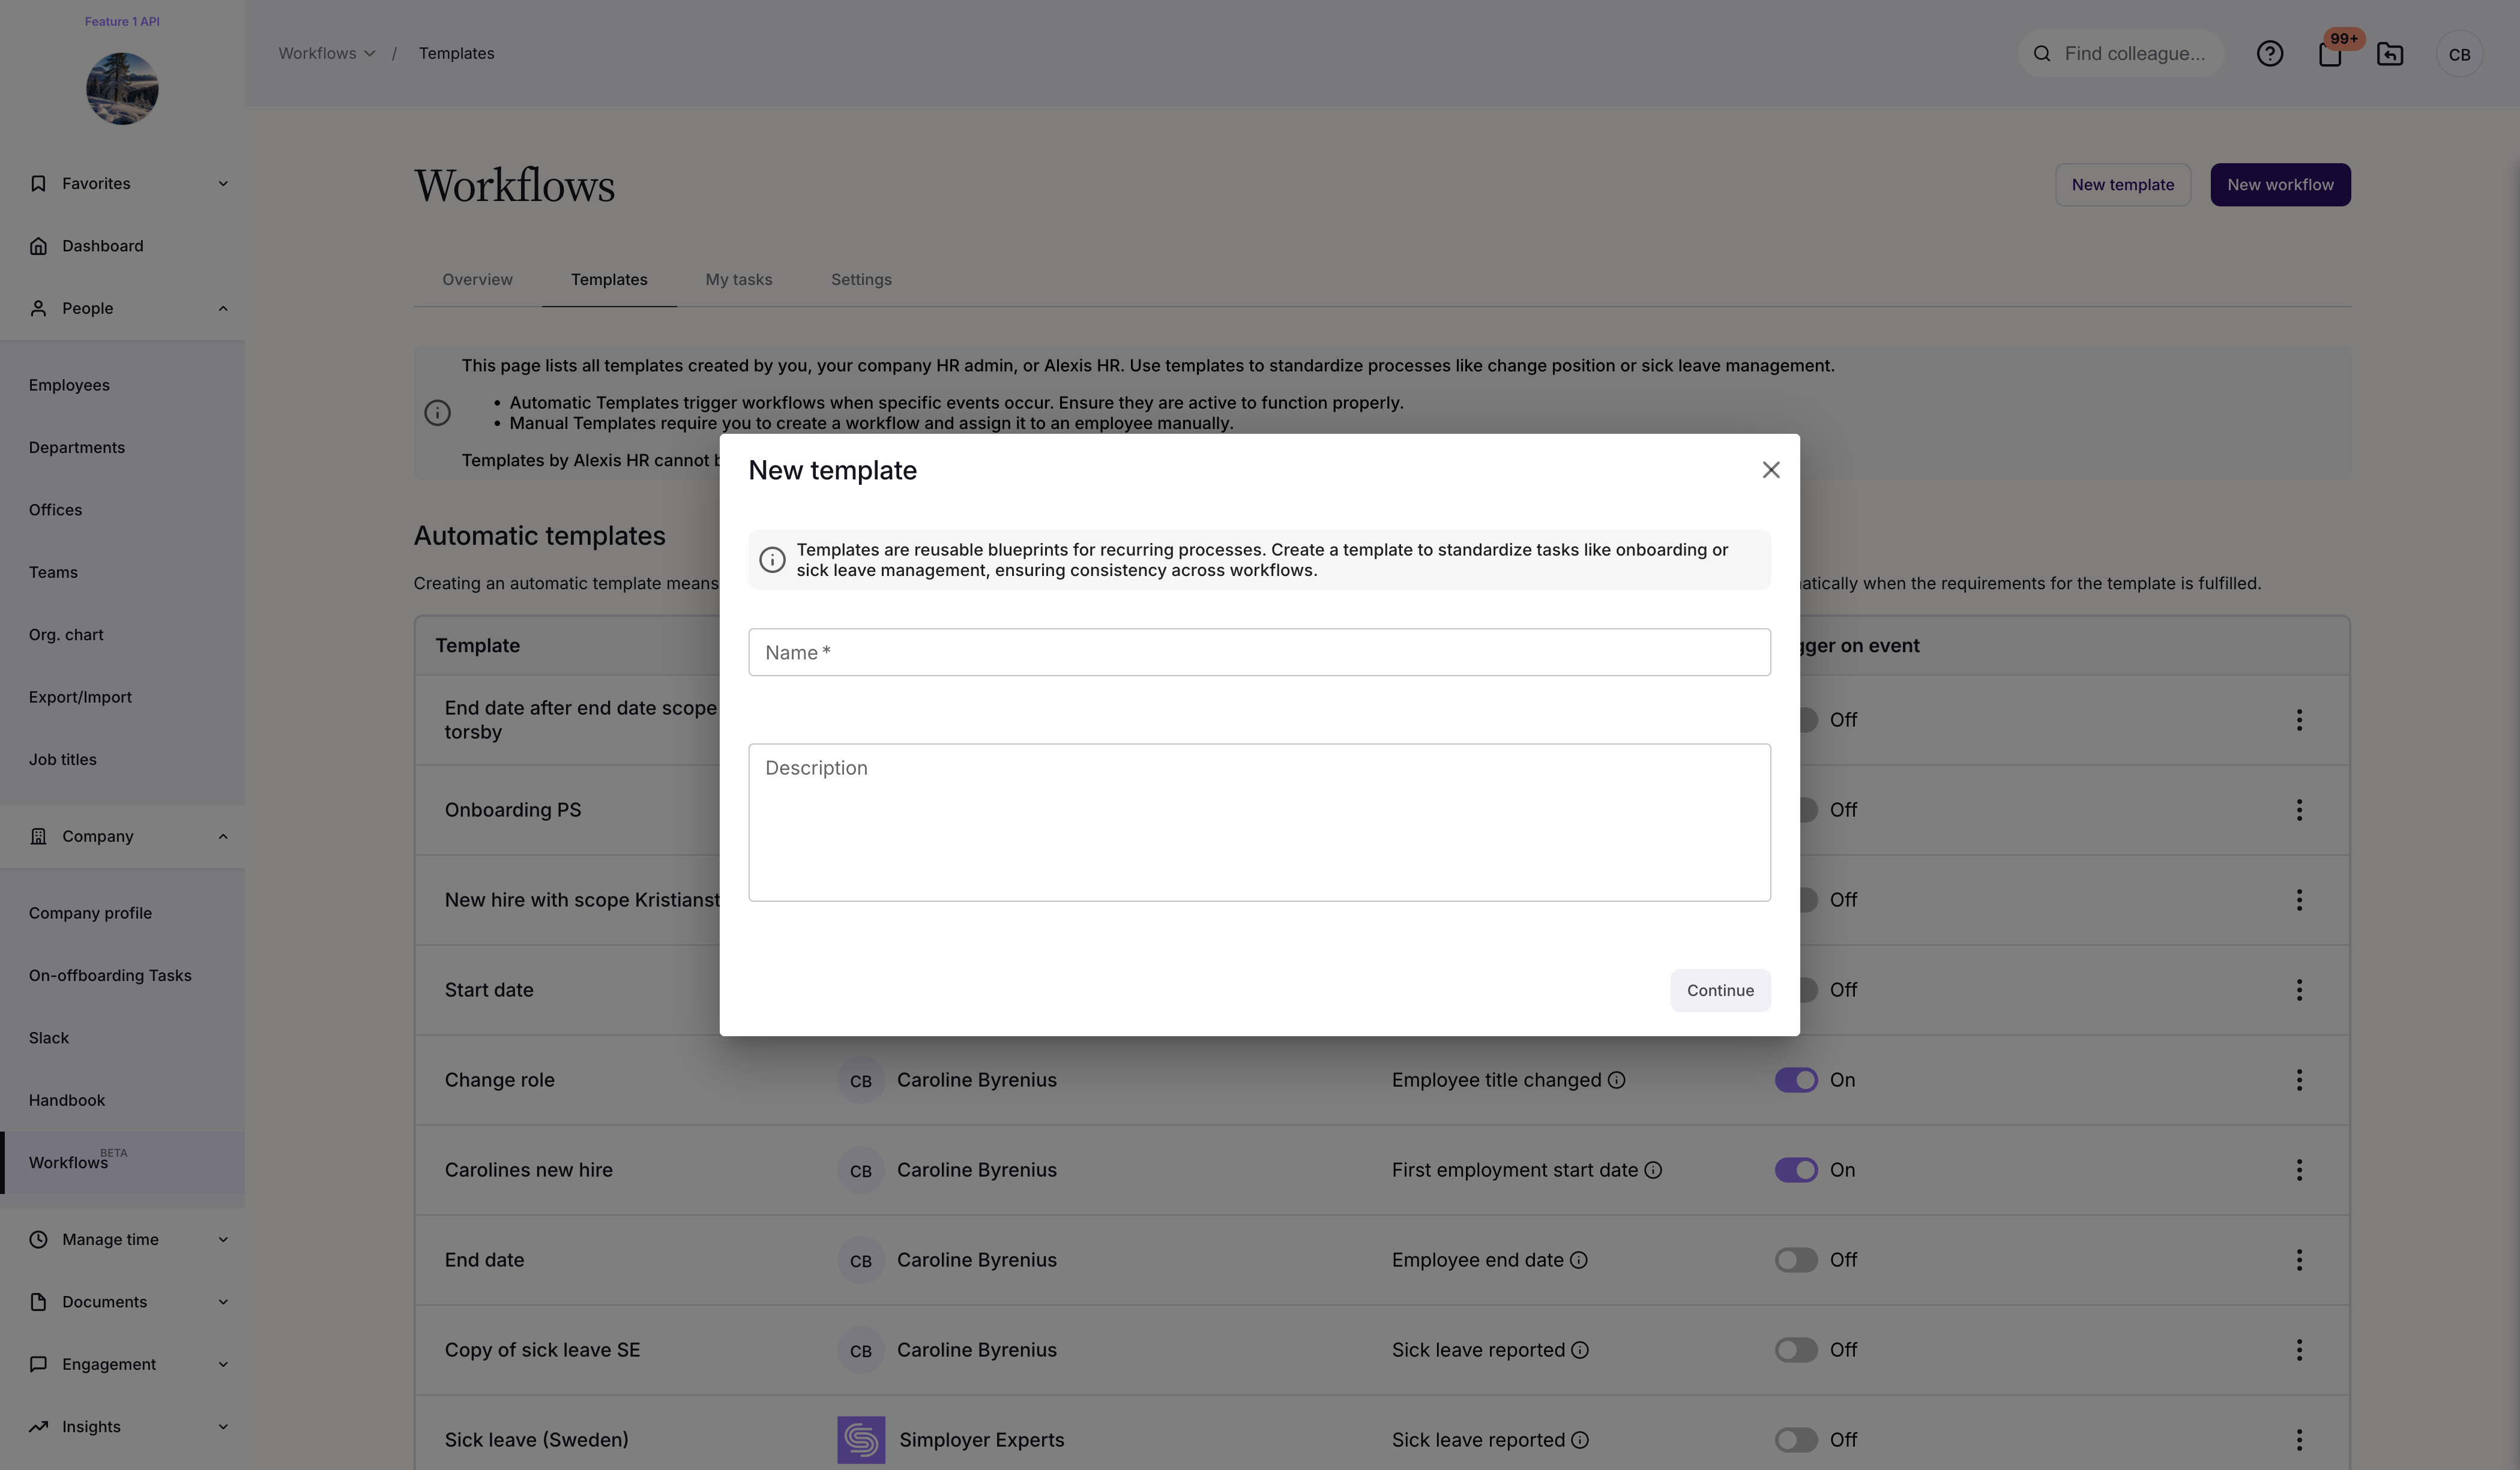Open the notifications clipboard with 99+ badge
Viewport: 2520px width, 1470px height.
(2330, 54)
